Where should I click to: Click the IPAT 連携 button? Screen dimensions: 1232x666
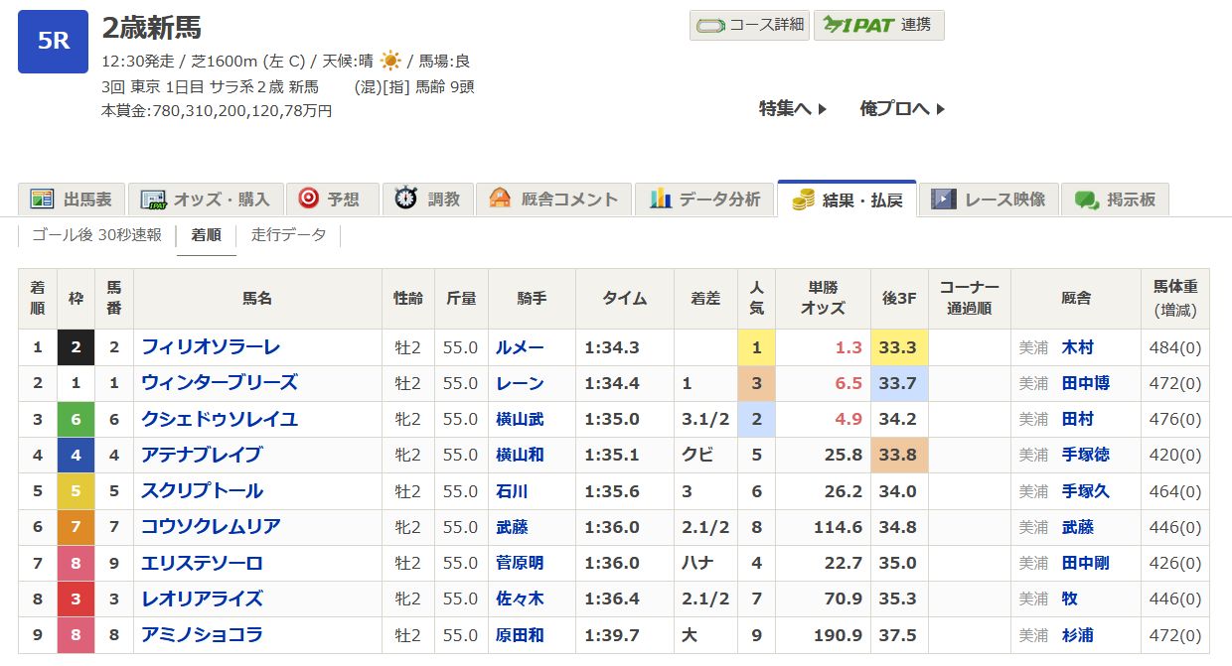click(878, 25)
